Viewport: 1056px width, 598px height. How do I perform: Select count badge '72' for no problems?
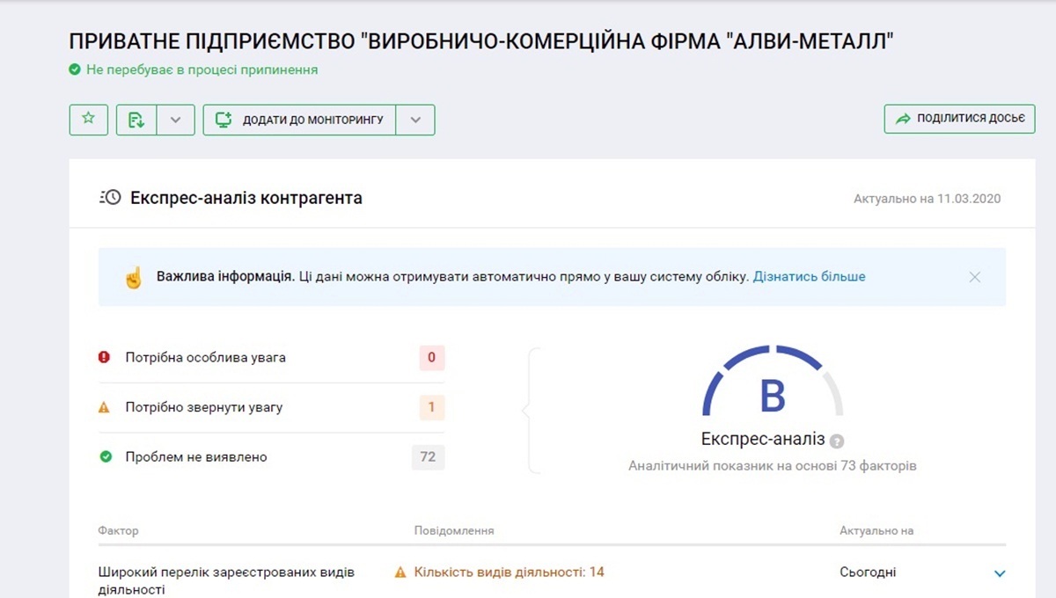tap(429, 457)
